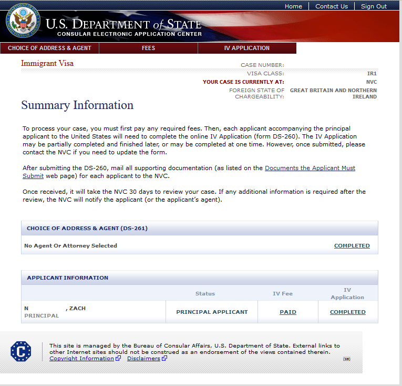Screen dimensions: 402x386
Task: Click the Choice of Address & Agent (DS-261) header
Action: click(87, 228)
